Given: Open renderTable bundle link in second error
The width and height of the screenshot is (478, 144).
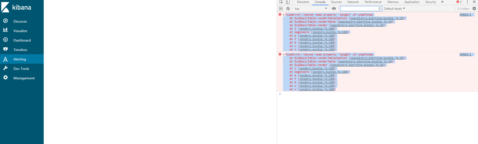Looking at the screenshot, I should [365, 61].
